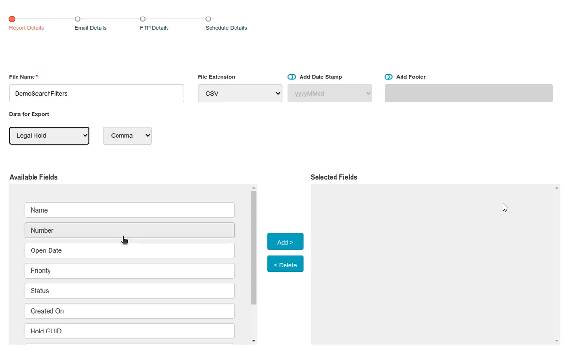This screenshot has height=350, width=570.
Task: Click the Add Footer text field
Action: [x=468, y=93]
